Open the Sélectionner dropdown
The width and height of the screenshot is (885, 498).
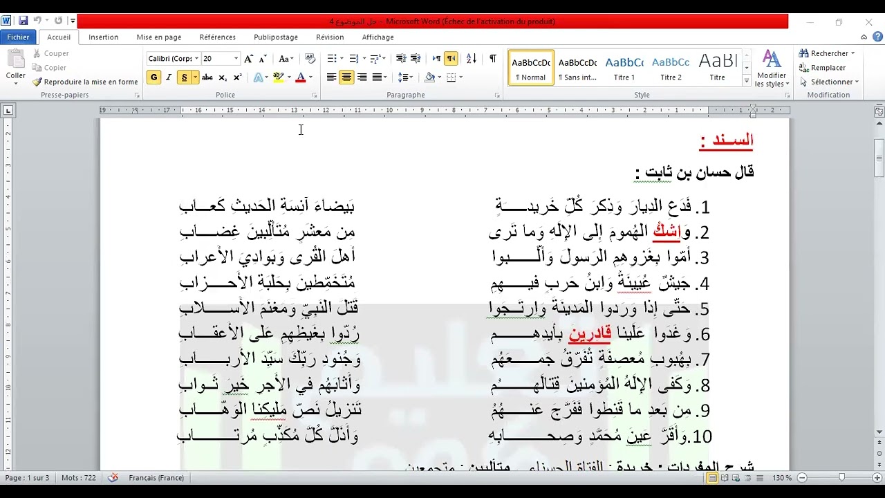pos(828,82)
